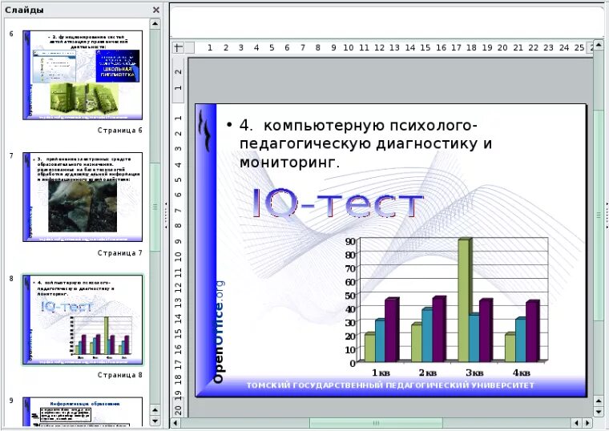Click the chart axis label '3 кв'
Image resolution: width=609 pixels, height=431 pixels.
pos(474,373)
